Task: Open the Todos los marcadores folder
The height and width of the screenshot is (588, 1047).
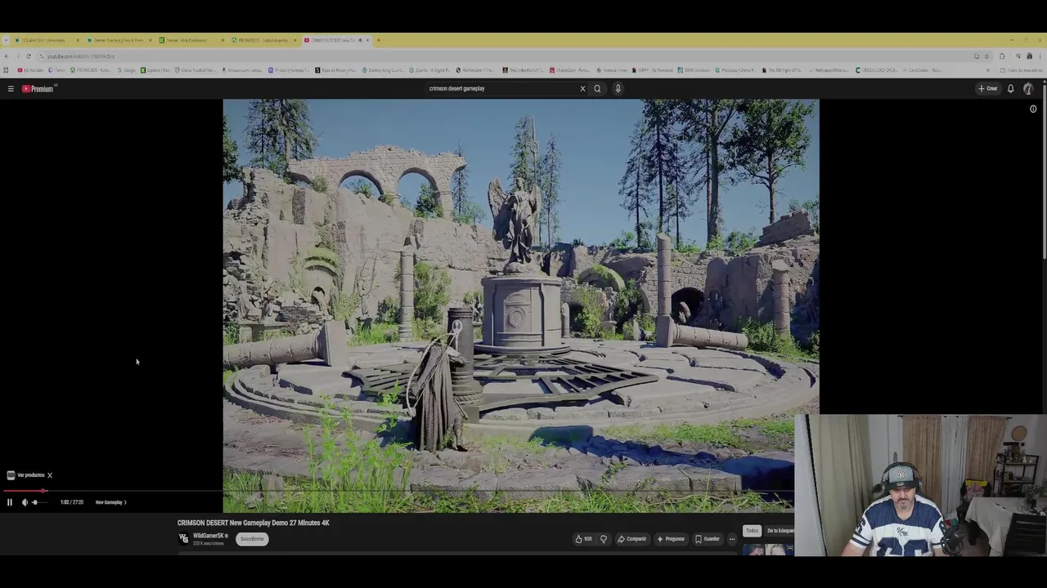Action: coord(1022,70)
